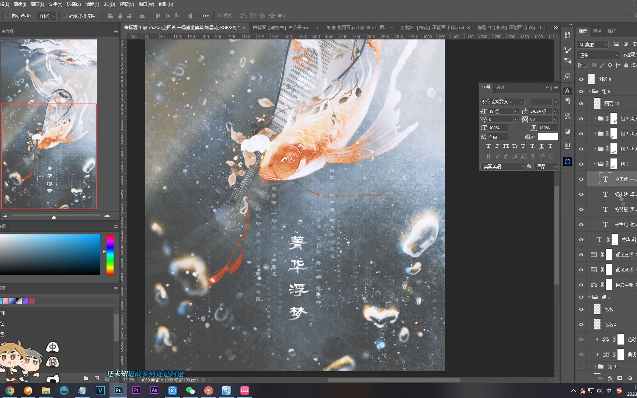637x398 pixels.
Task: Lock transparent pixels in Layers panel
Action: [594, 65]
